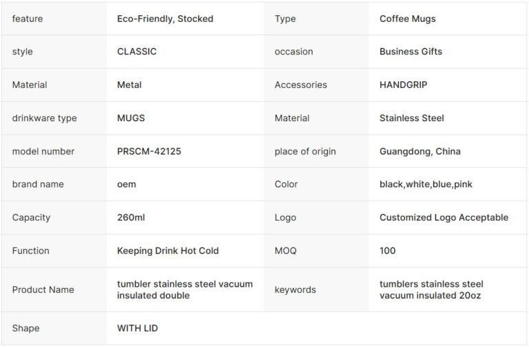Select the 'Business Gifts' occasion value
The image size is (529, 348).
point(411,52)
